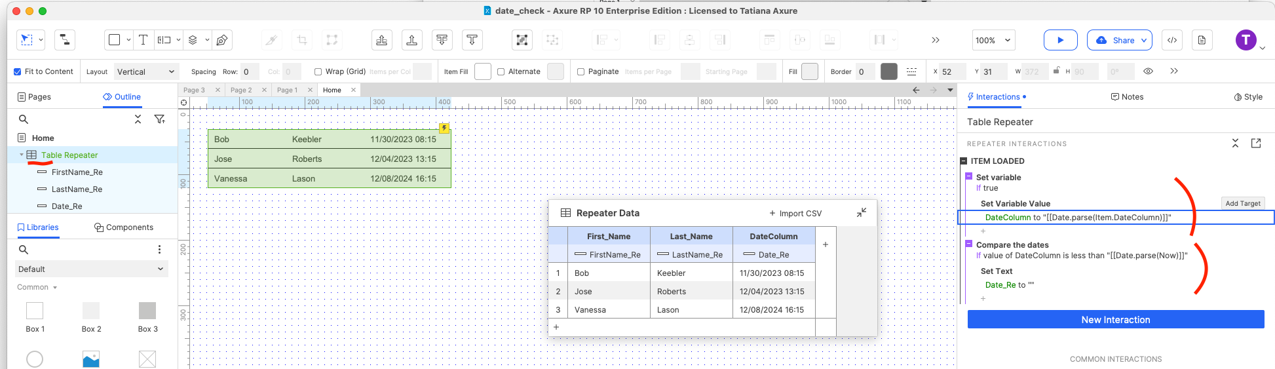Collapse the Repeater Data panel

[x=861, y=212]
